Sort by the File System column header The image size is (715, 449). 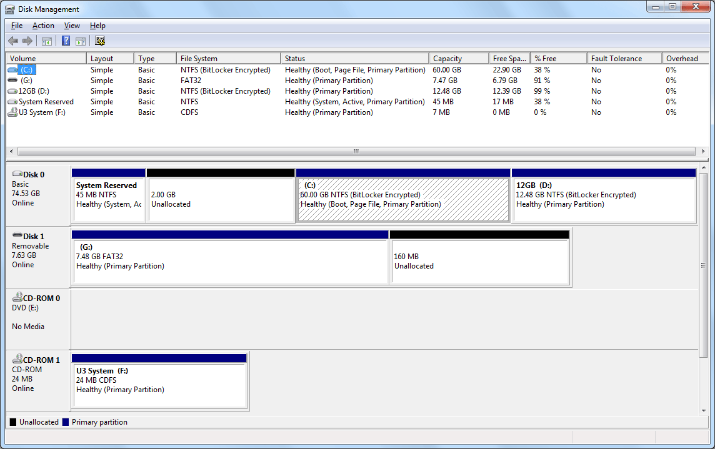pyautogui.click(x=229, y=58)
